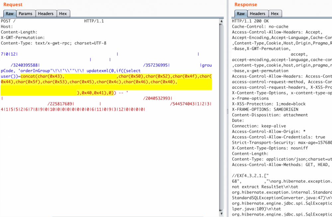
Task: Open the Request Hex tab
Action: (63, 14)
